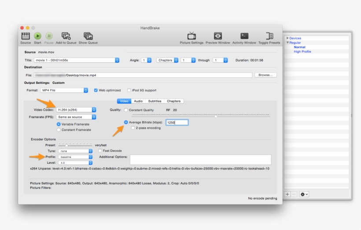Screen dimensions: 361x230
Task: Enable the 2-pass encoding checkbox
Action: [x=133, y=128]
